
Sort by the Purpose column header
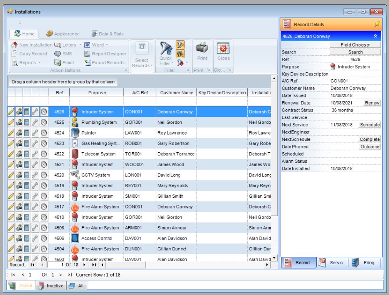click(97, 93)
